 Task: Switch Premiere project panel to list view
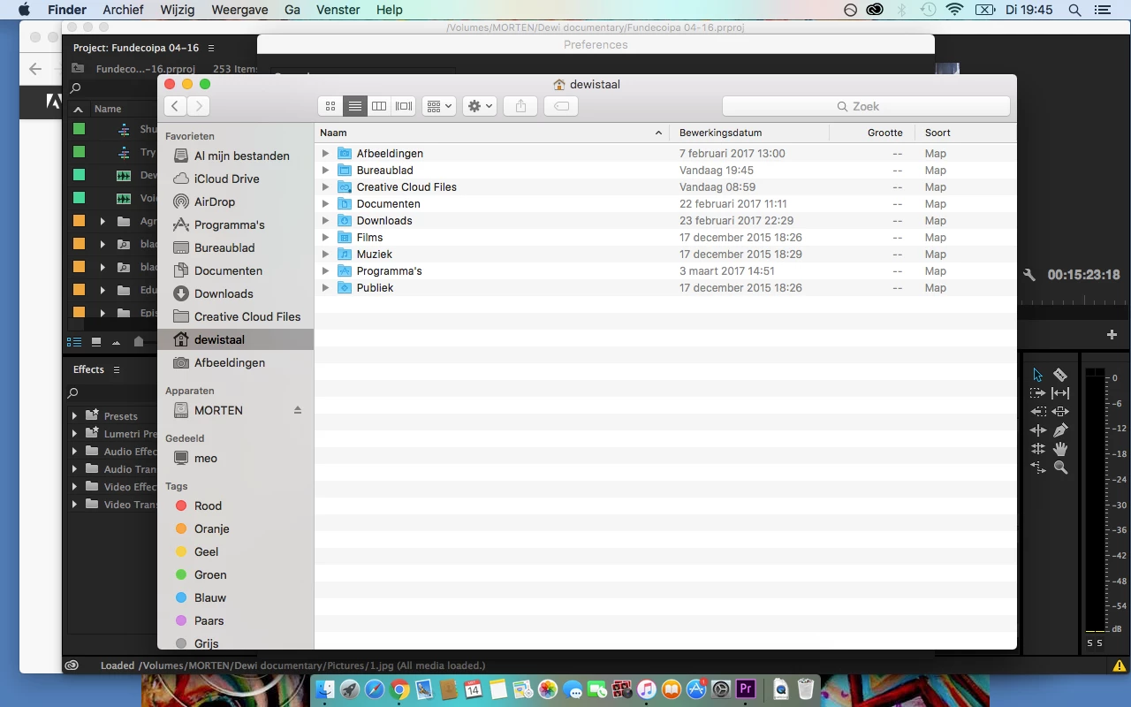click(74, 341)
